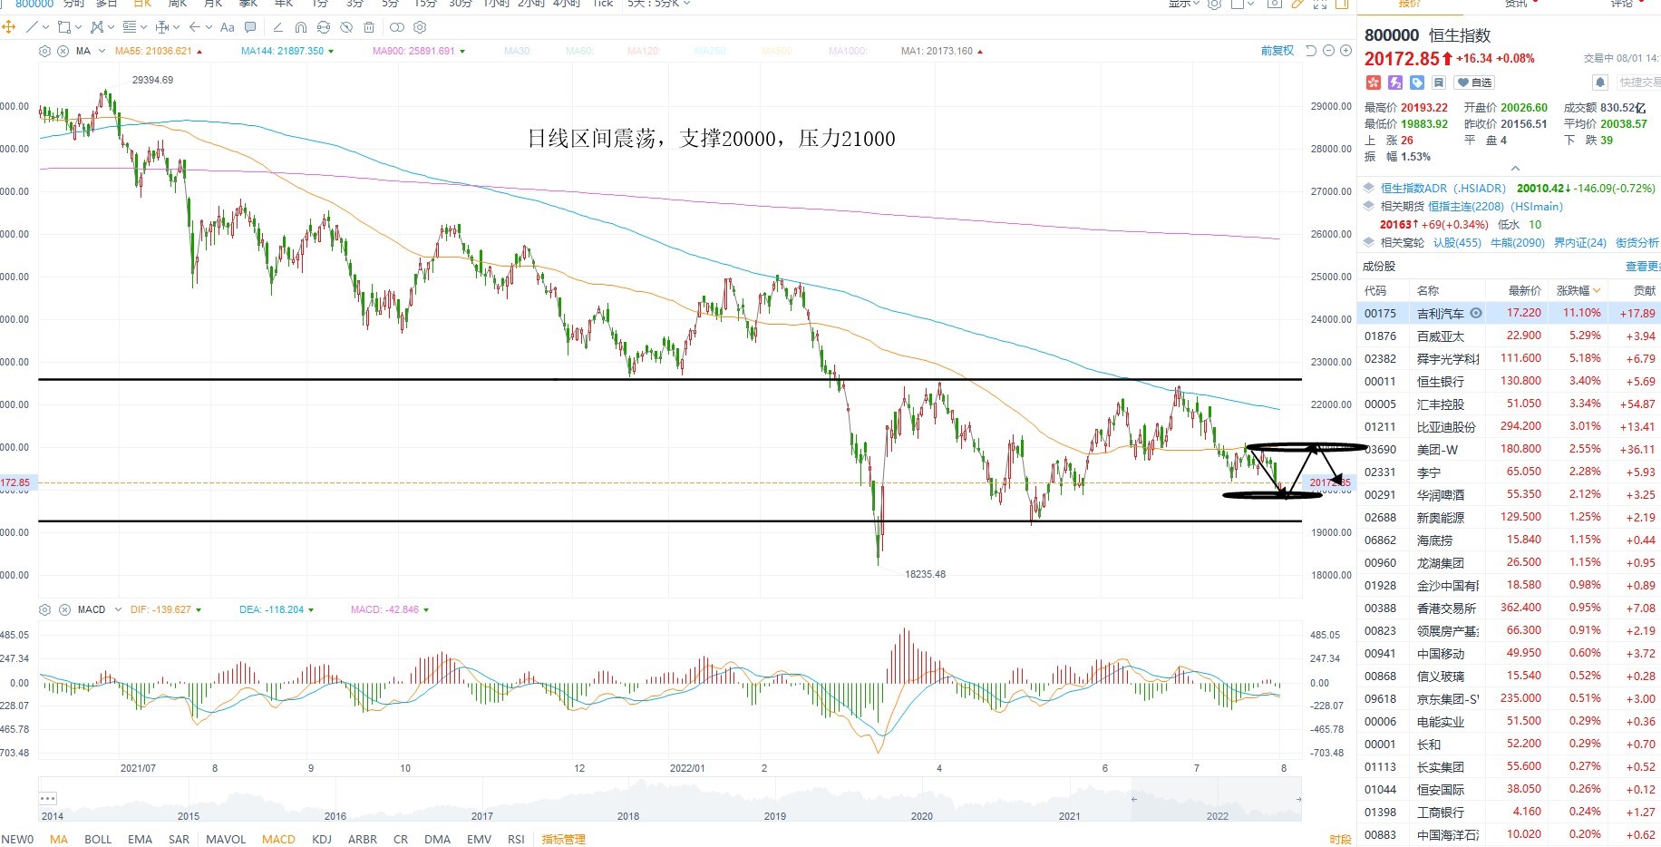1661x847 pixels.
Task: Click the eraser drawing tool icon
Action: tap(278, 27)
